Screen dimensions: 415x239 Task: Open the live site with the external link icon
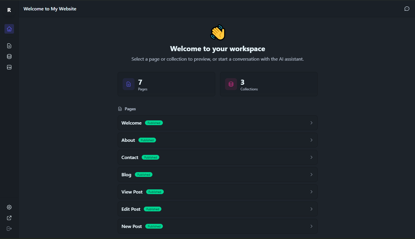click(9, 218)
